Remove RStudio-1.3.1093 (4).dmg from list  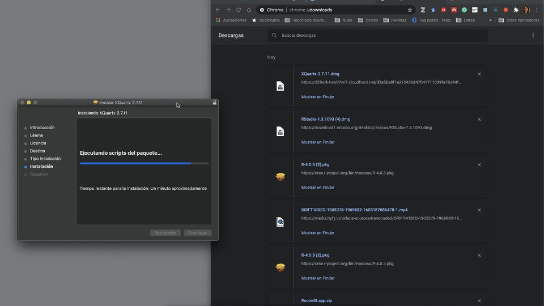tap(479, 120)
